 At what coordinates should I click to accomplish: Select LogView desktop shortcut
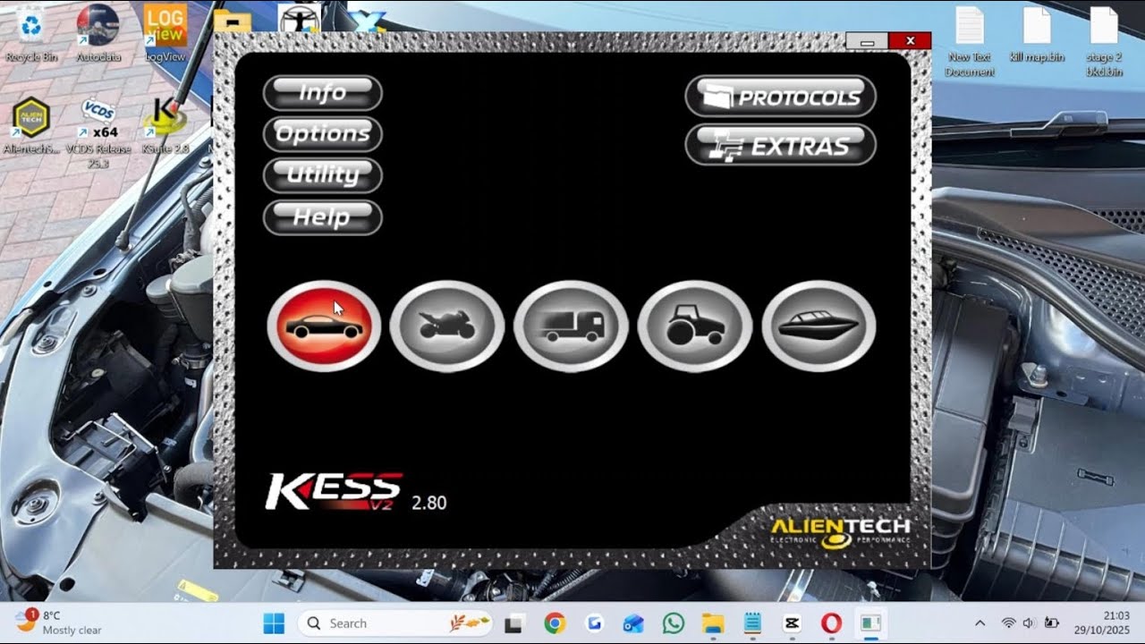[x=165, y=33]
